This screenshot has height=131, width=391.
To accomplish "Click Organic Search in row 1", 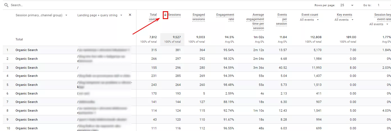I will pyautogui.click(x=27, y=50).
